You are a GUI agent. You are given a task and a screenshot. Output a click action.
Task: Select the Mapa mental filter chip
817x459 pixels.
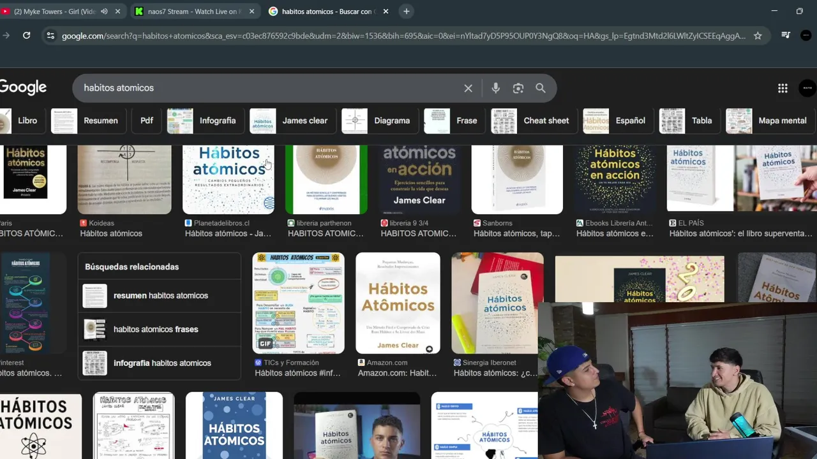[769, 120]
